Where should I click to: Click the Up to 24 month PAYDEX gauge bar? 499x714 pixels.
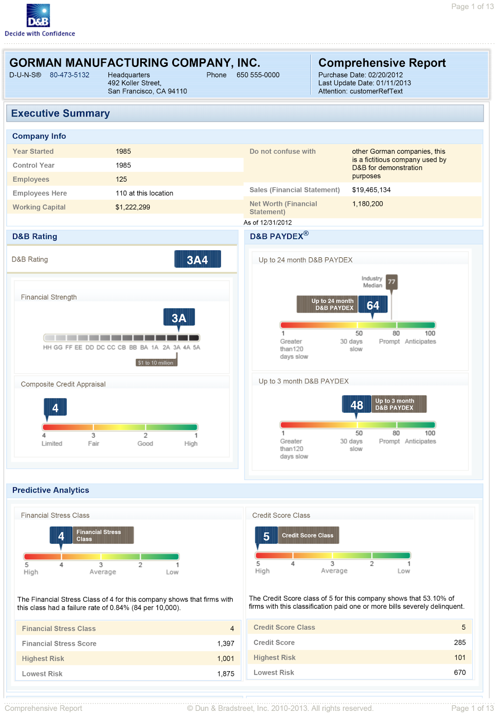coord(358,325)
